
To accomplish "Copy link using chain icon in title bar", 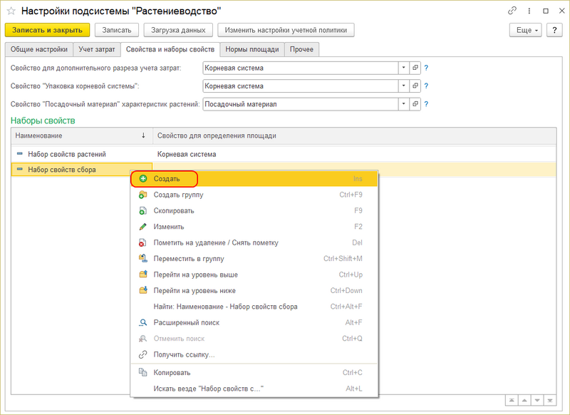I will click(x=512, y=11).
